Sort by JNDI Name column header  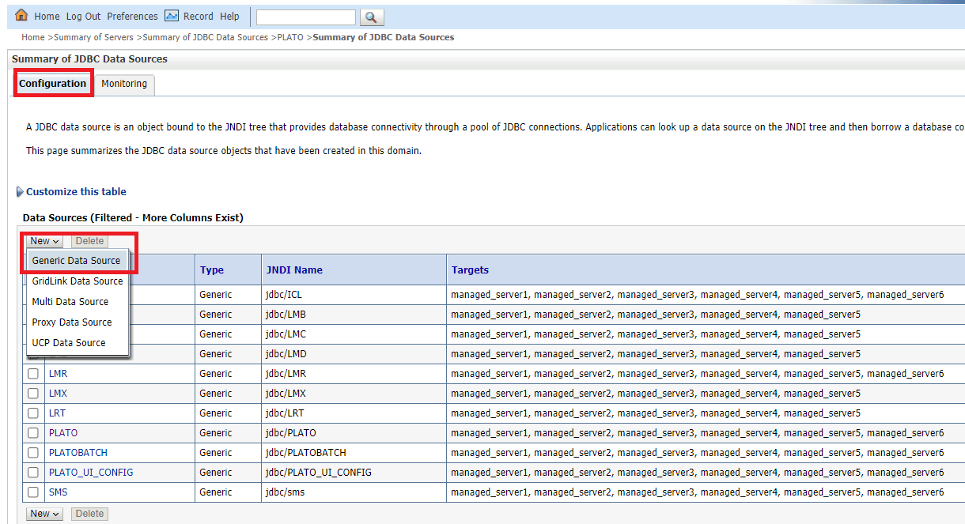point(294,270)
